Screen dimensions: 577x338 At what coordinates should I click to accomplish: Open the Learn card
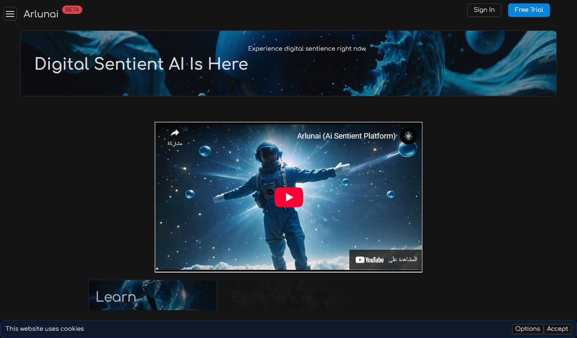pyautogui.click(x=152, y=295)
